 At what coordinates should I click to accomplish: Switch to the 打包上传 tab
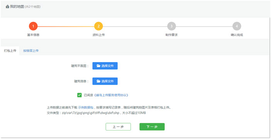point(10,51)
